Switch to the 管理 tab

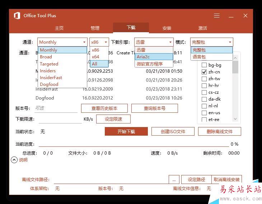click(95, 28)
